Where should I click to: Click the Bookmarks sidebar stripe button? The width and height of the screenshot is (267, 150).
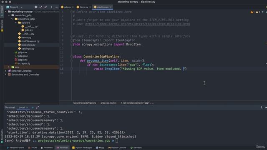pyautogui.click(x=2, y=136)
